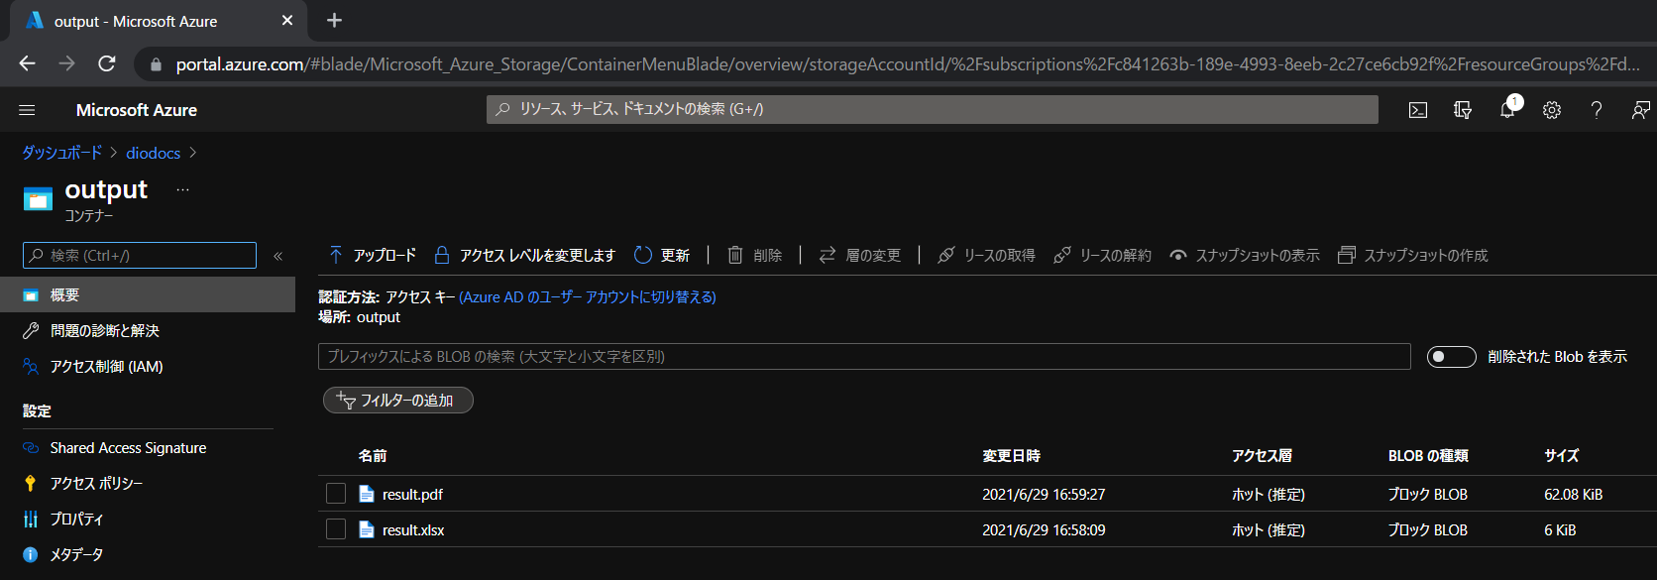
Task: Click the output container icon
Action: 38,199
